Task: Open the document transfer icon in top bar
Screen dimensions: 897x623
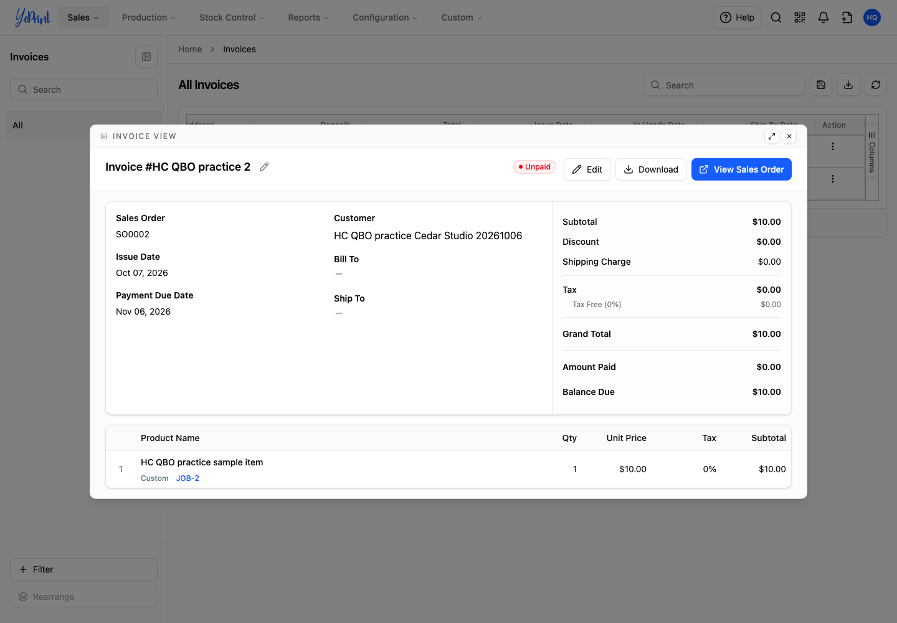Action: coord(847,17)
